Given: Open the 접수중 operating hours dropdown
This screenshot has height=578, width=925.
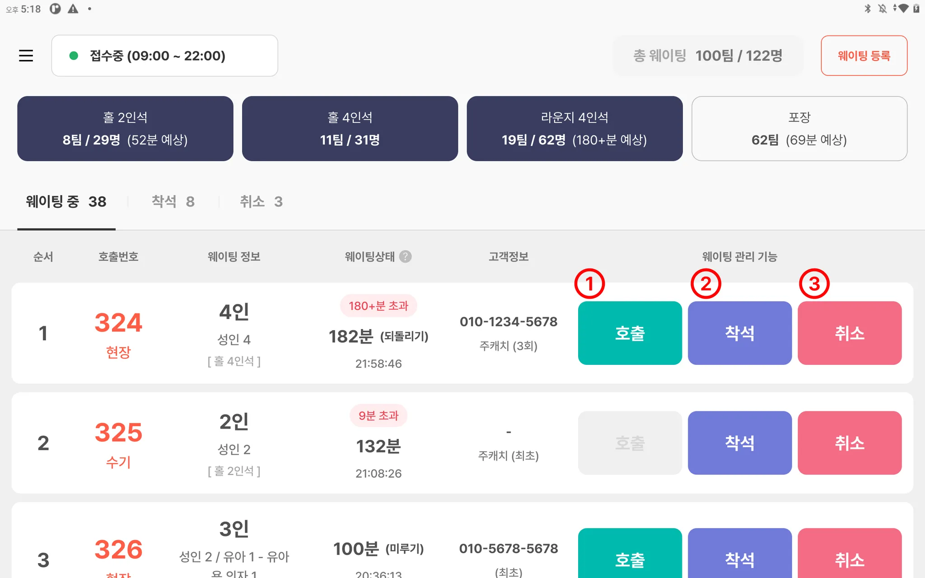Looking at the screenshot, I should pos(164,56).
